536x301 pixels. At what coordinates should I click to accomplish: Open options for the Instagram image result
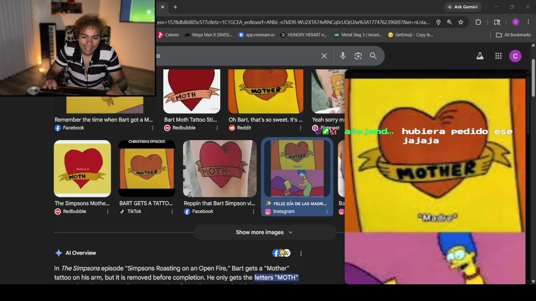(x=327, y=212)
